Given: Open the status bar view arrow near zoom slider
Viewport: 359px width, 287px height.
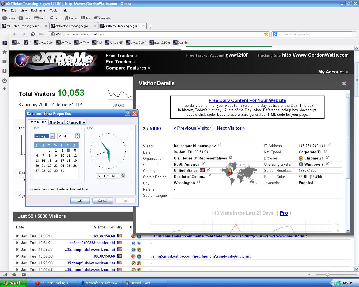Looking at the screenshot, I should pos(309,275).
